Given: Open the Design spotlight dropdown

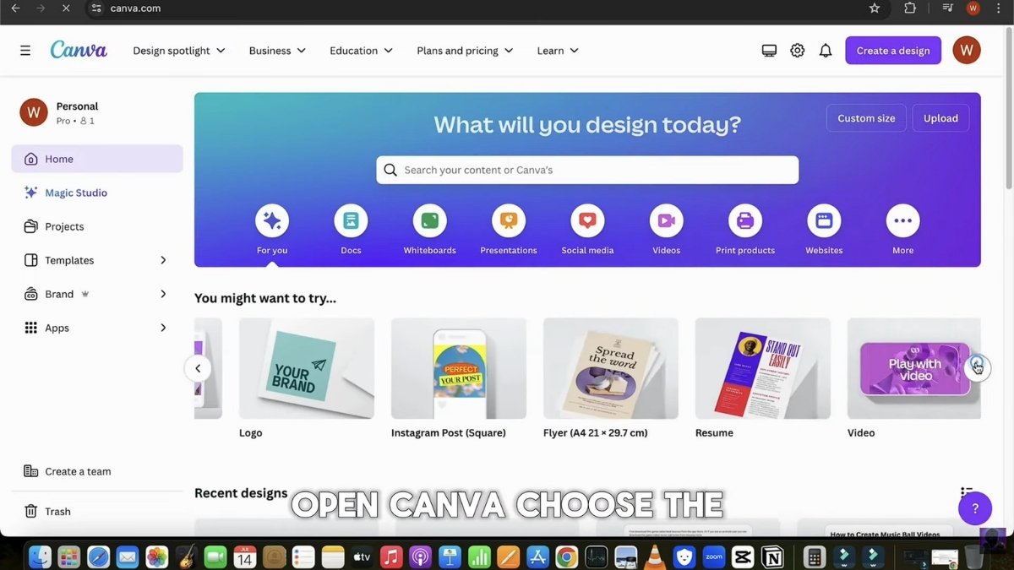Looking at the screenshot, I should click(178, 50).
